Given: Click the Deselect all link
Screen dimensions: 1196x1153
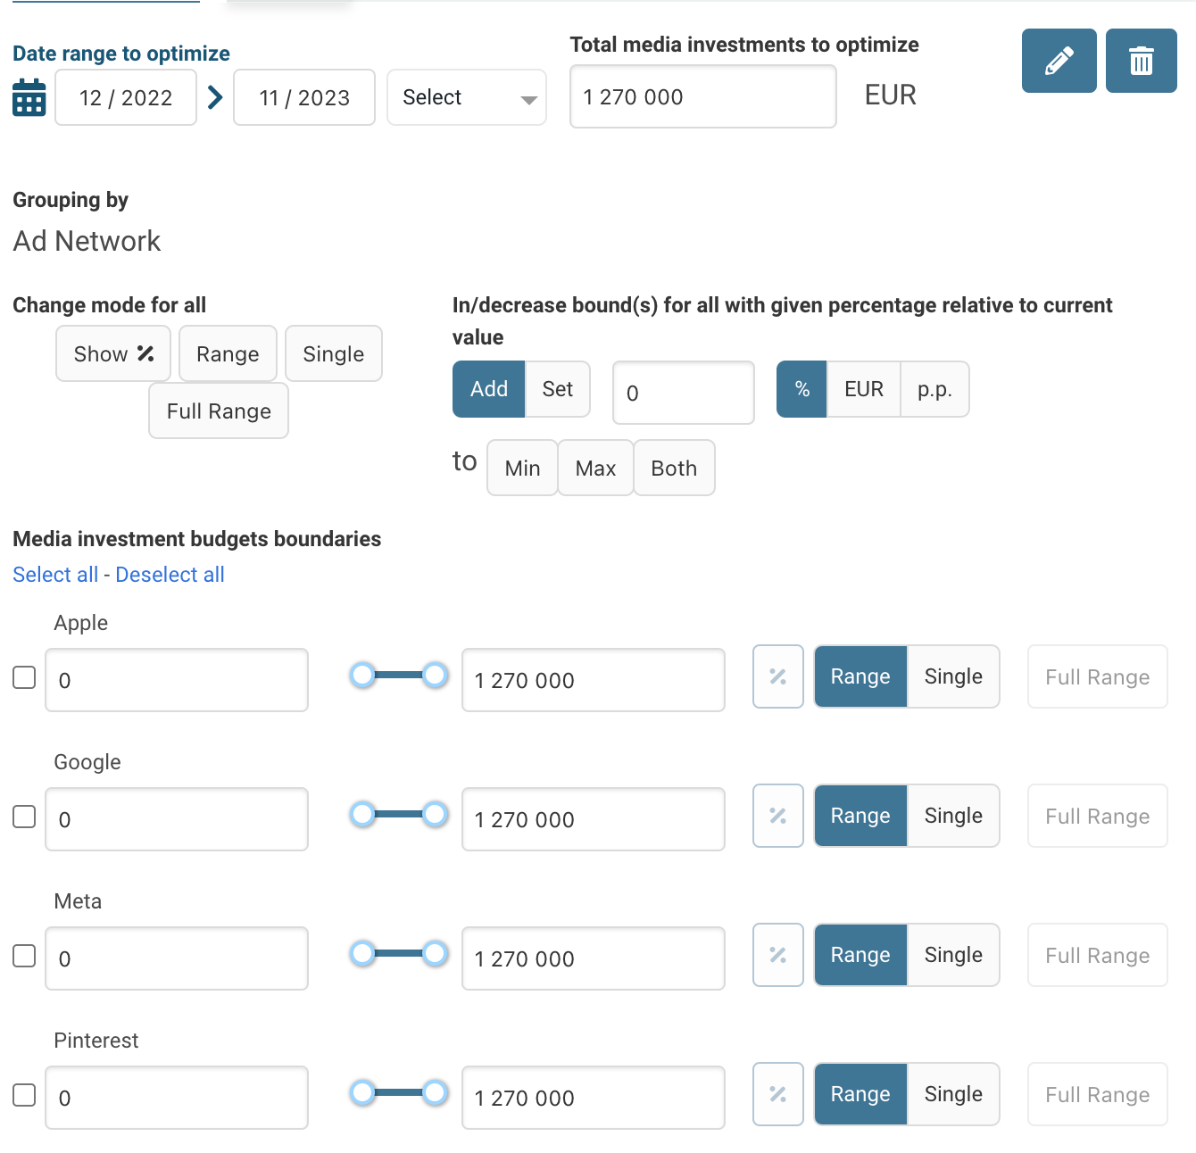Looking at the screenshot, I should coord(170,575).
